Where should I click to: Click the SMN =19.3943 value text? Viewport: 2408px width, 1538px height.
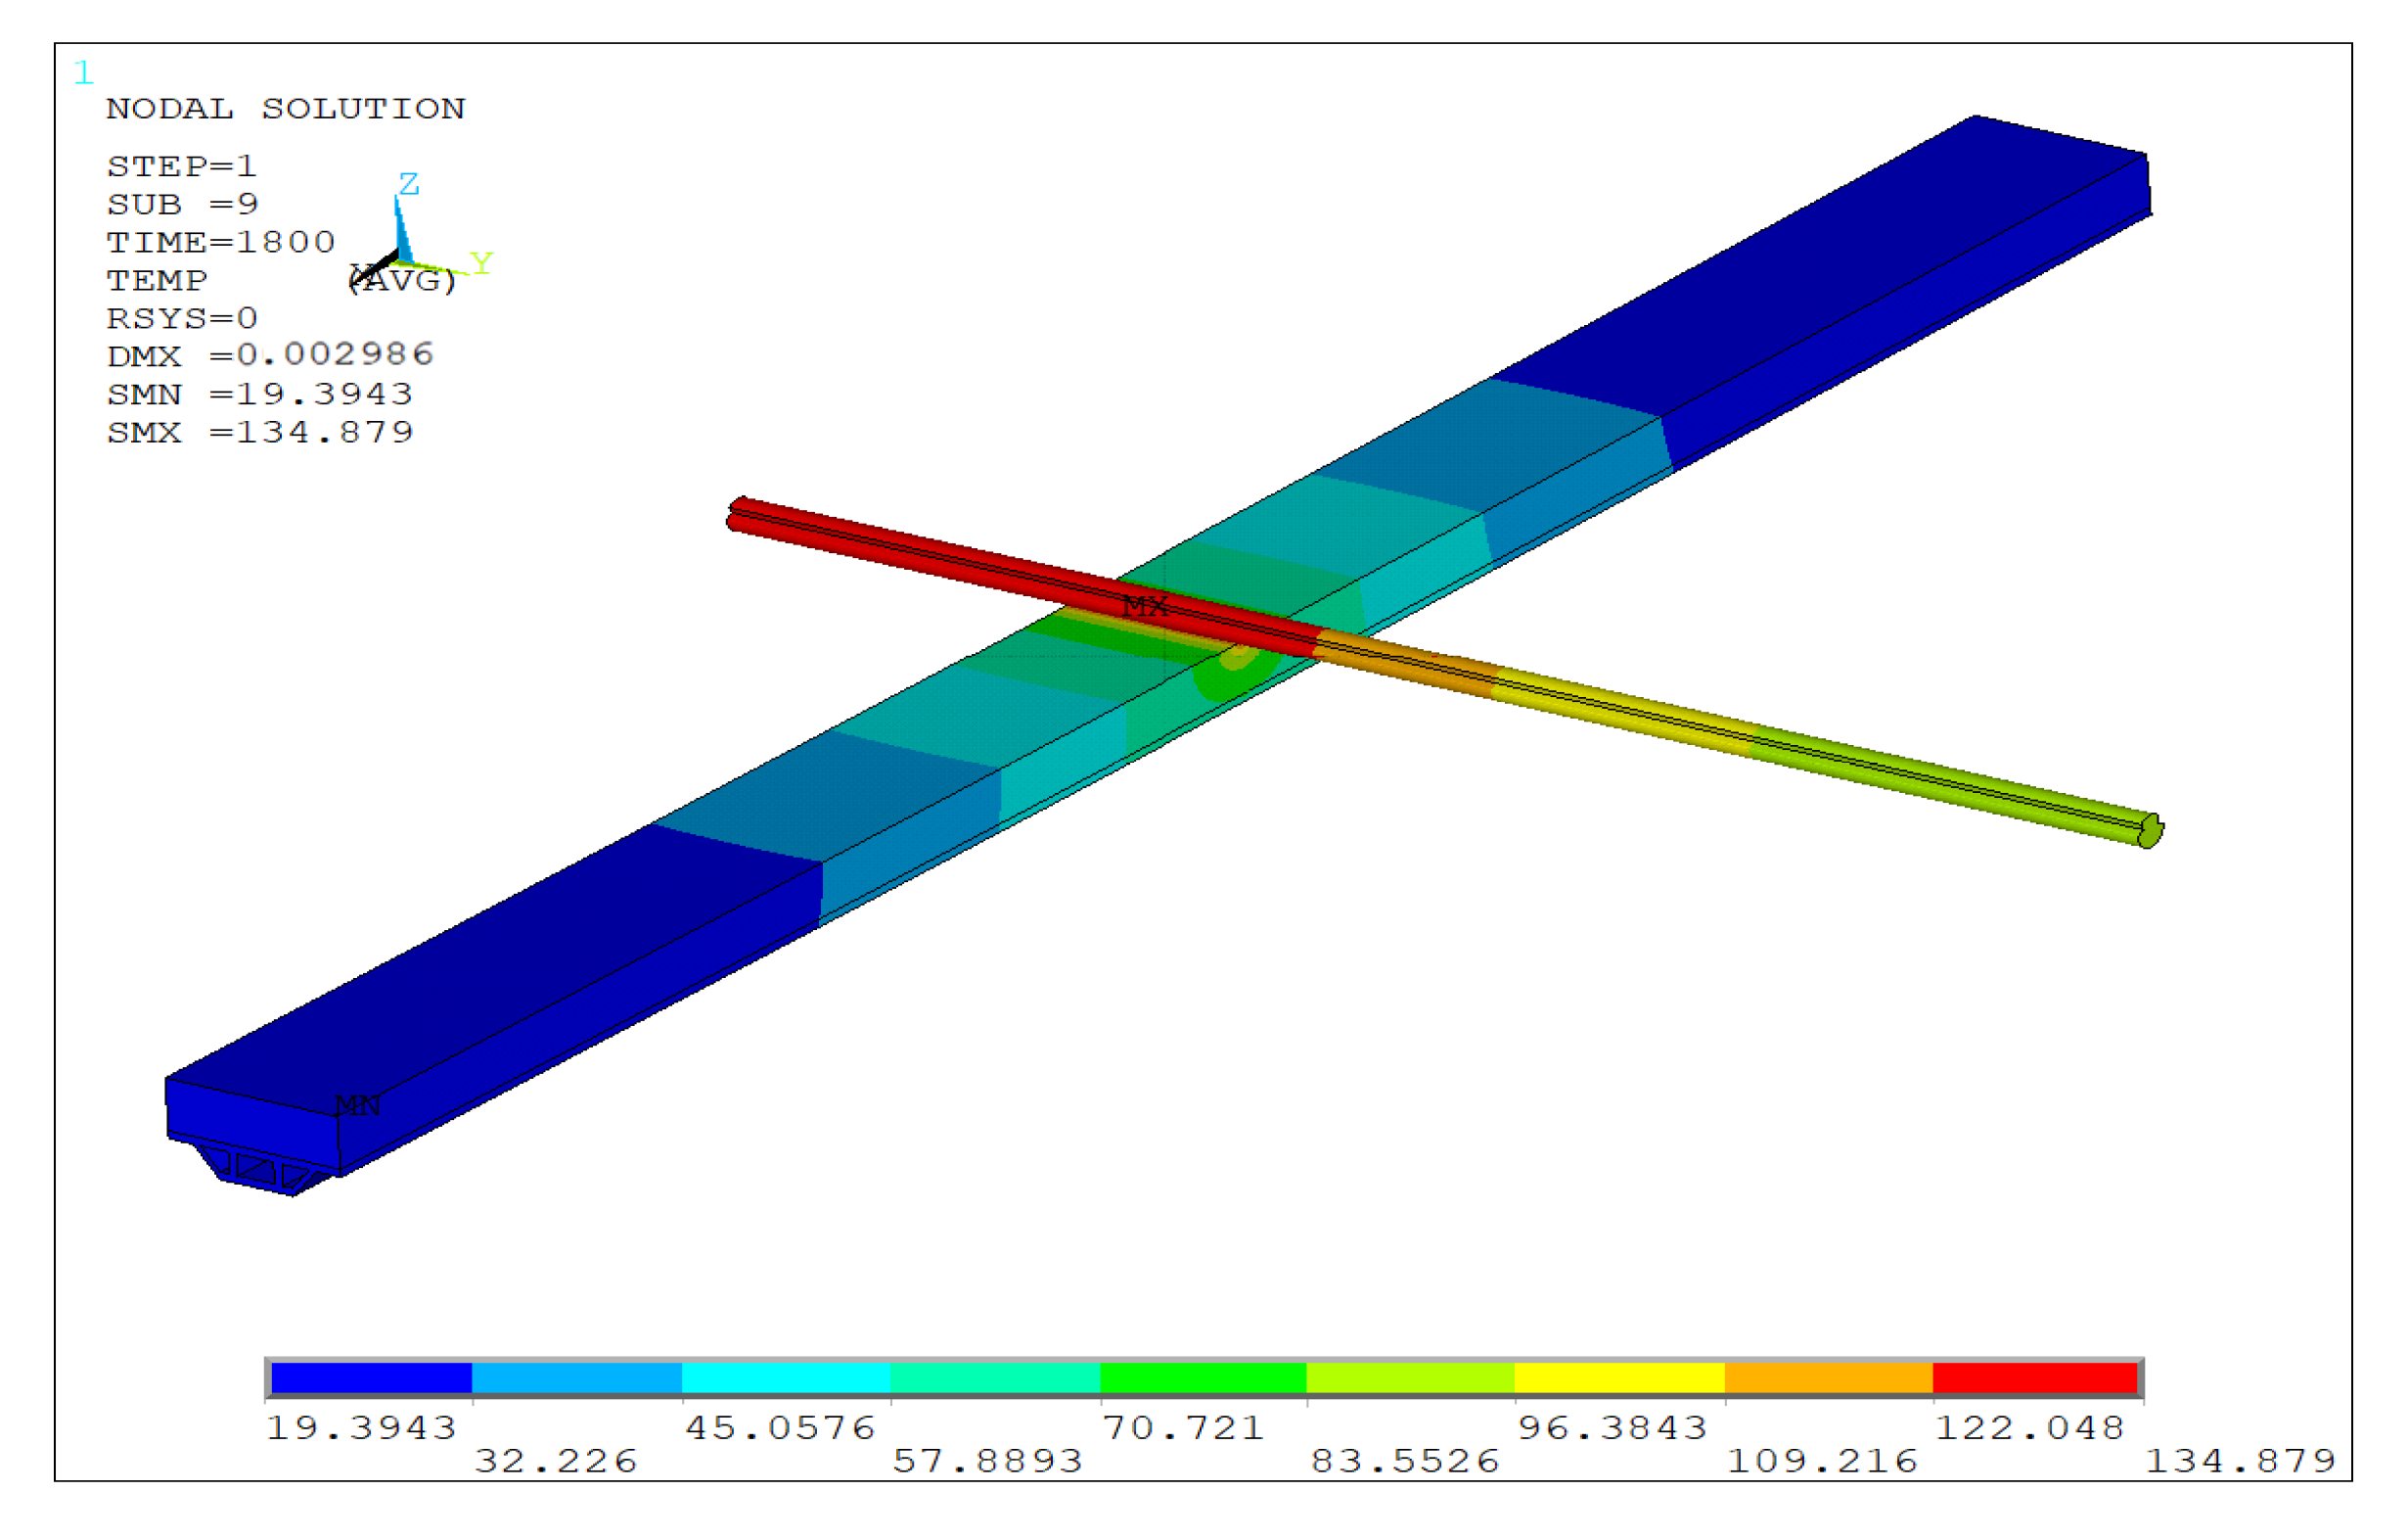(260, 395)
